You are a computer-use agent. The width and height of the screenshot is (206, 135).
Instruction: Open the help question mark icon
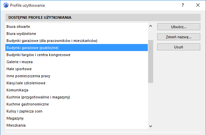(183, 5)
